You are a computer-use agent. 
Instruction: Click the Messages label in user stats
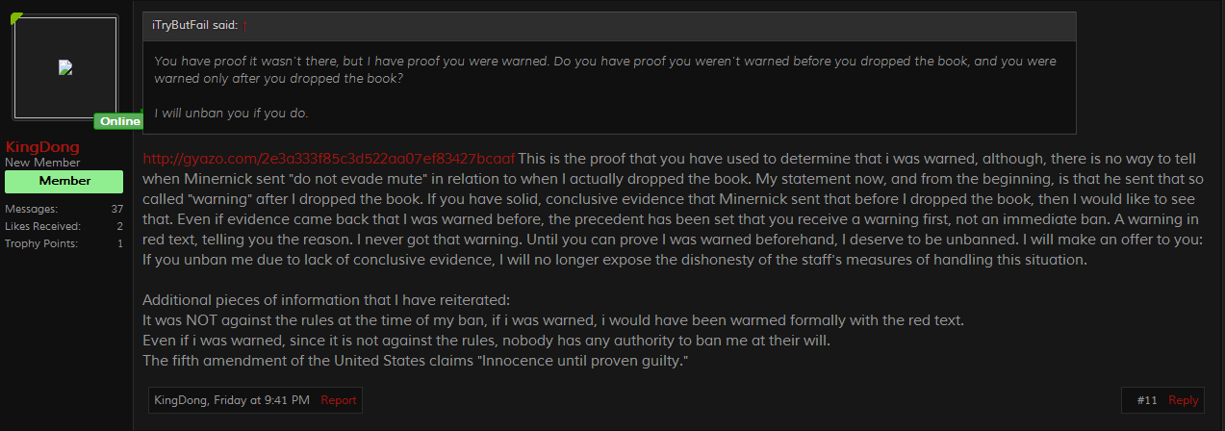(31, 209)
